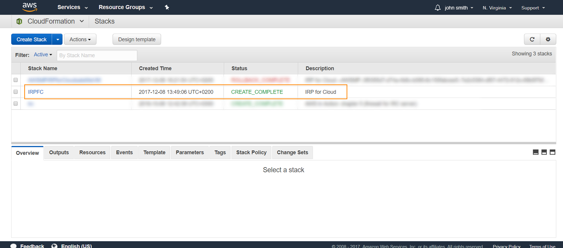Open the Privacy Policy link
This screenshot has width=563, height=248.
tap(506, 246)
